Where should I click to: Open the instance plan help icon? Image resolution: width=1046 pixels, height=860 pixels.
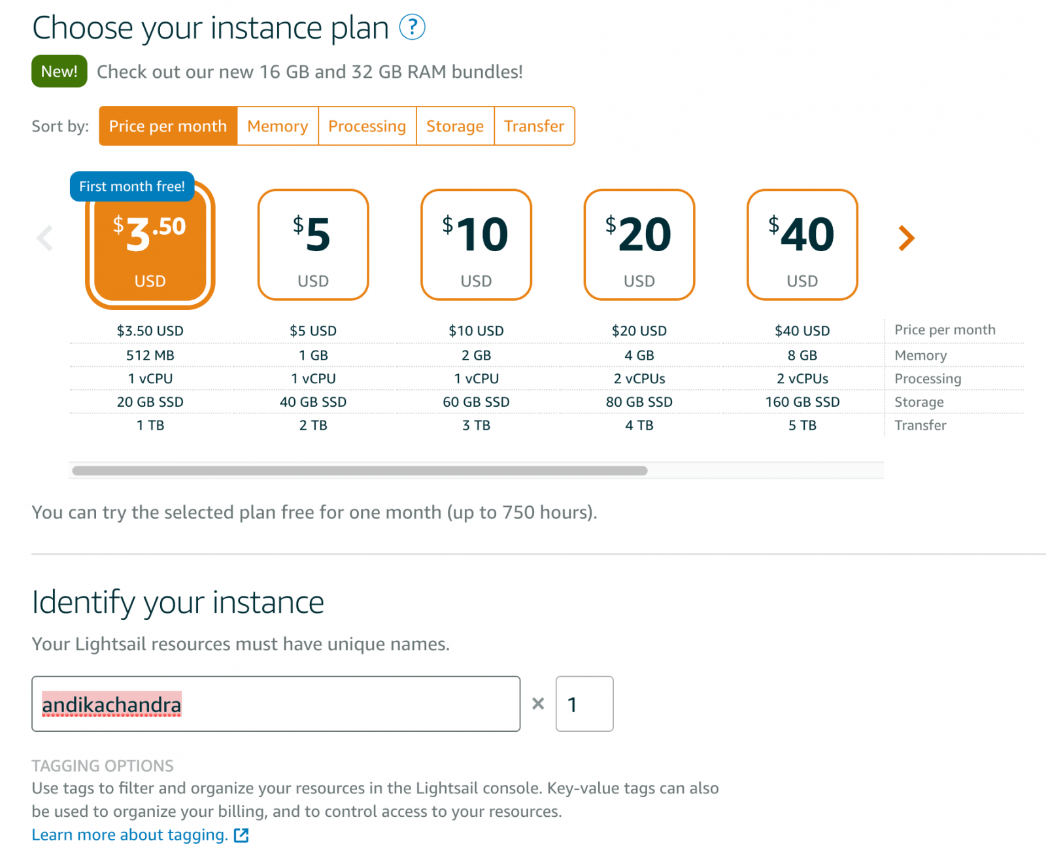[x=412, y=27]
